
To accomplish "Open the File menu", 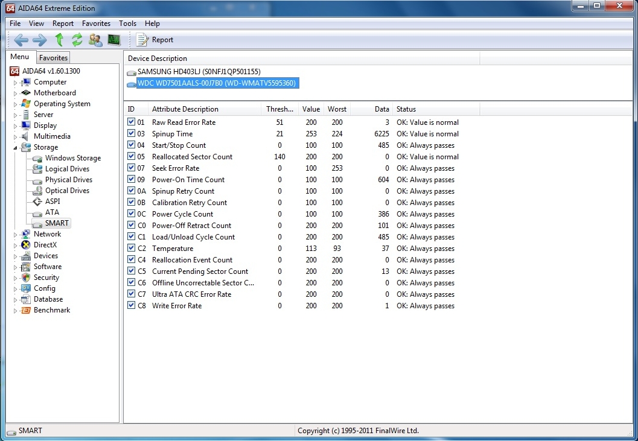I will click(15, 24).
